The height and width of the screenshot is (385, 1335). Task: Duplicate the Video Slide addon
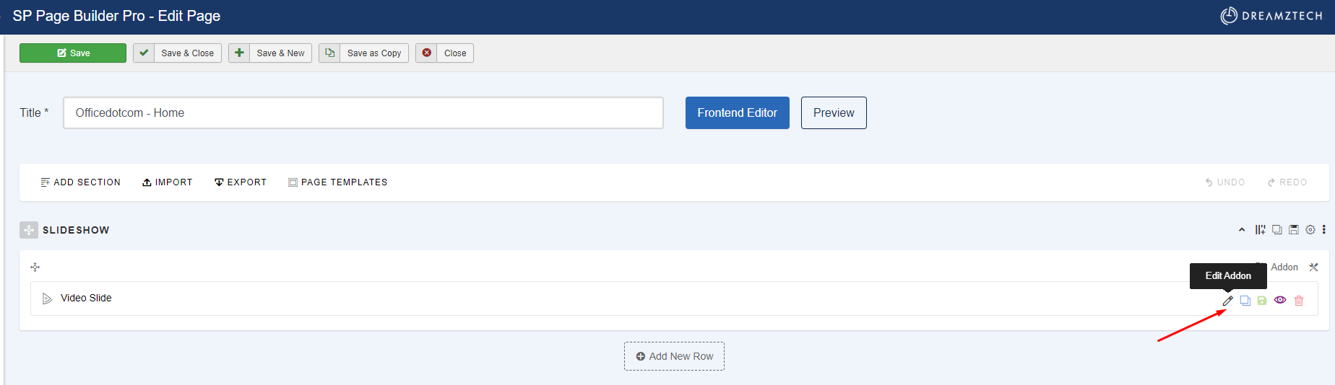[x=1245, y=301]
